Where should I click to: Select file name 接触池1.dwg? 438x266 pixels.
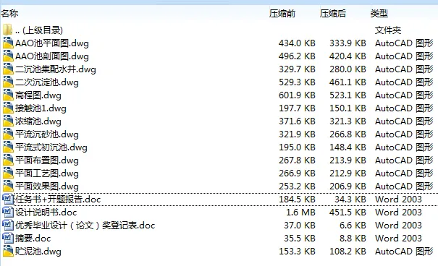coord(41,108)
